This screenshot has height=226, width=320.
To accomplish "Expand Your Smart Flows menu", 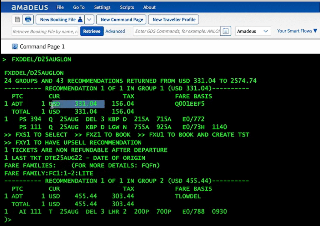I will click(297, 31).
